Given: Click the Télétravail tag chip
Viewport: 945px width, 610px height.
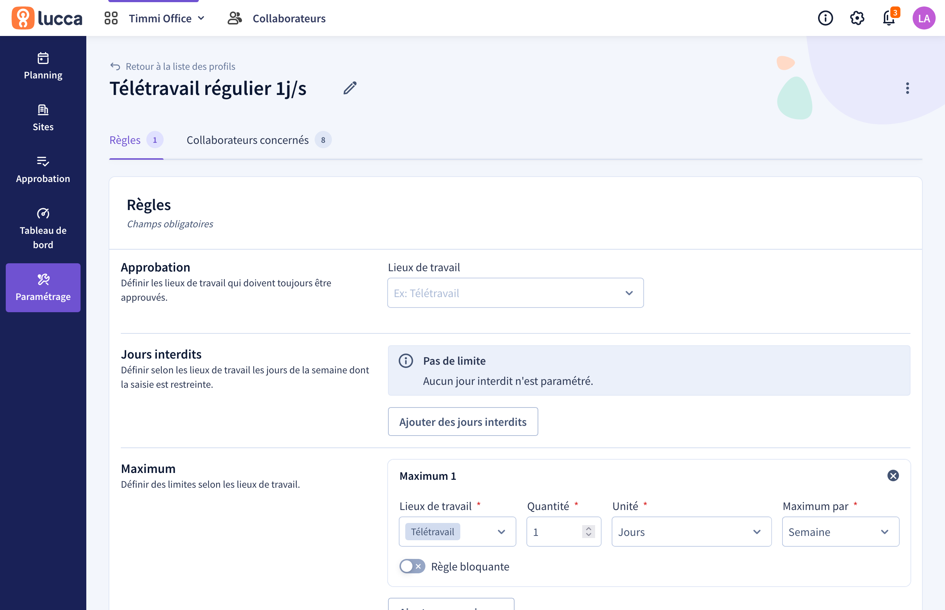Looking at the screenshot, I should click(432, 532).
